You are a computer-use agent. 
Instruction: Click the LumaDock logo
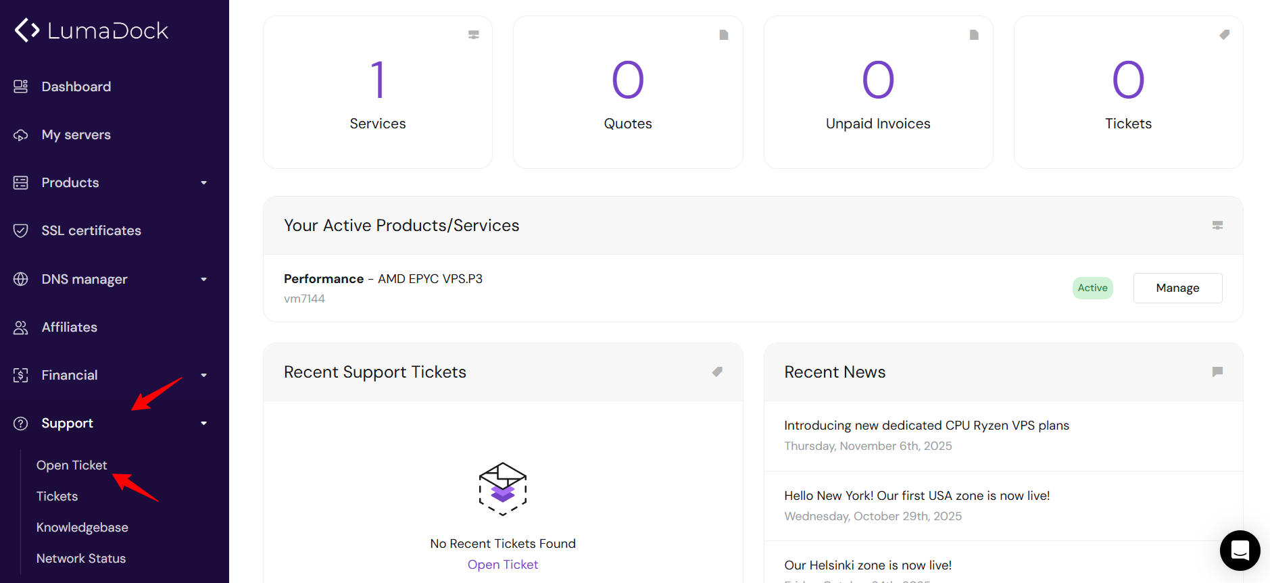[91, 30]
